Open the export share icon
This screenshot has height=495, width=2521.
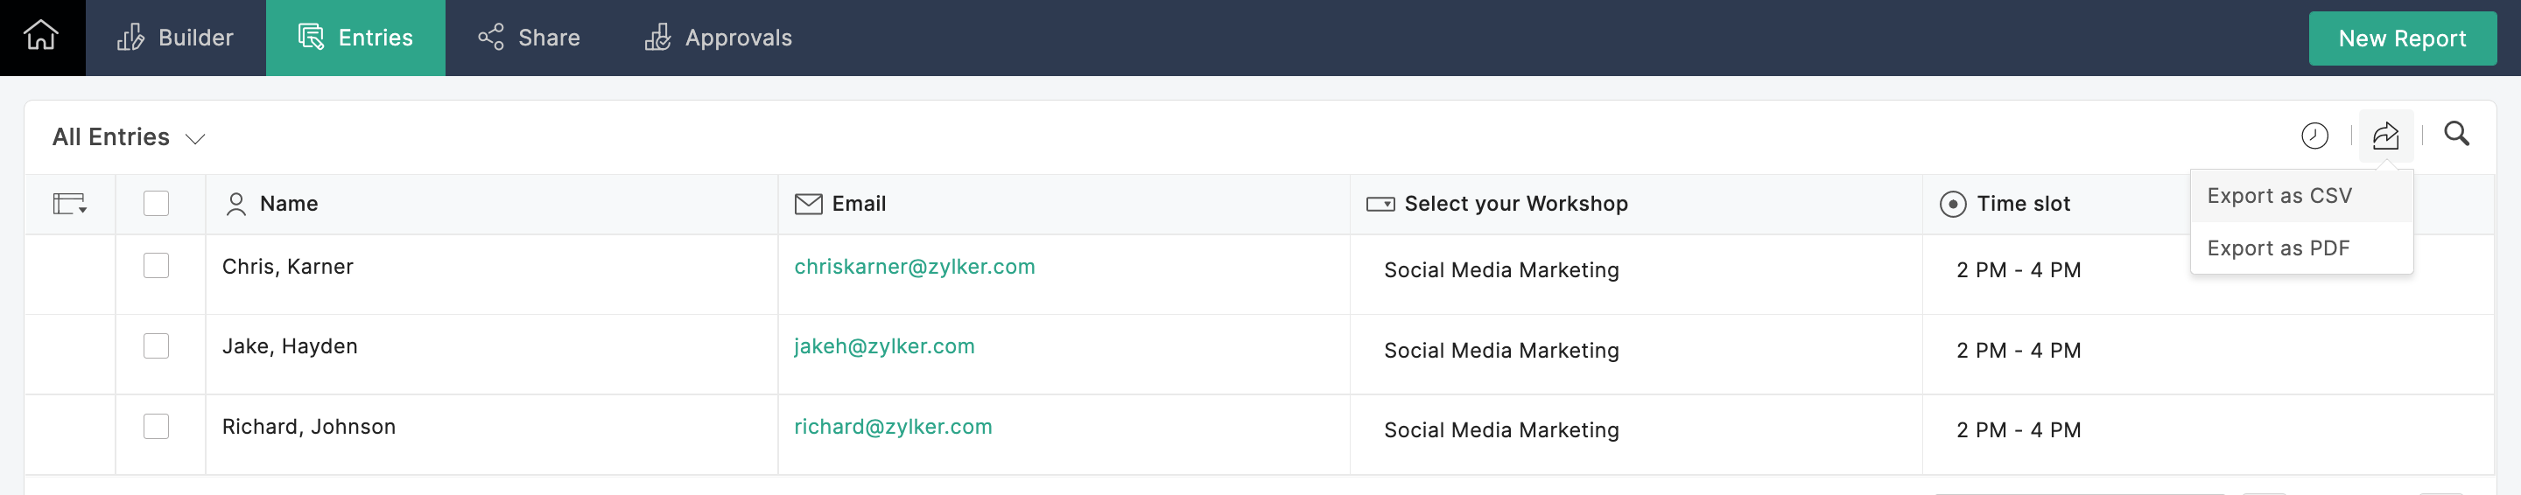point(2385,136)
